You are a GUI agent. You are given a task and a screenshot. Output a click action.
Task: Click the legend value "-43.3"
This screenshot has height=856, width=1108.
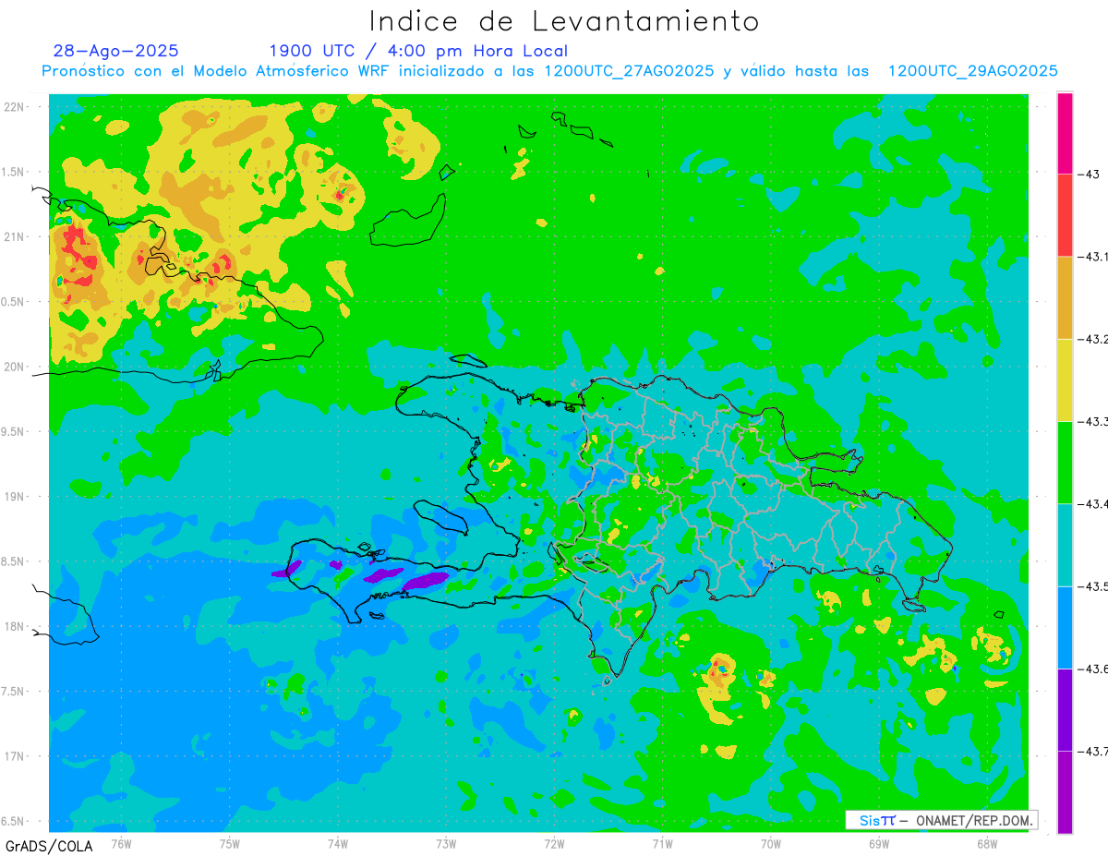[x=1092, y=421]
